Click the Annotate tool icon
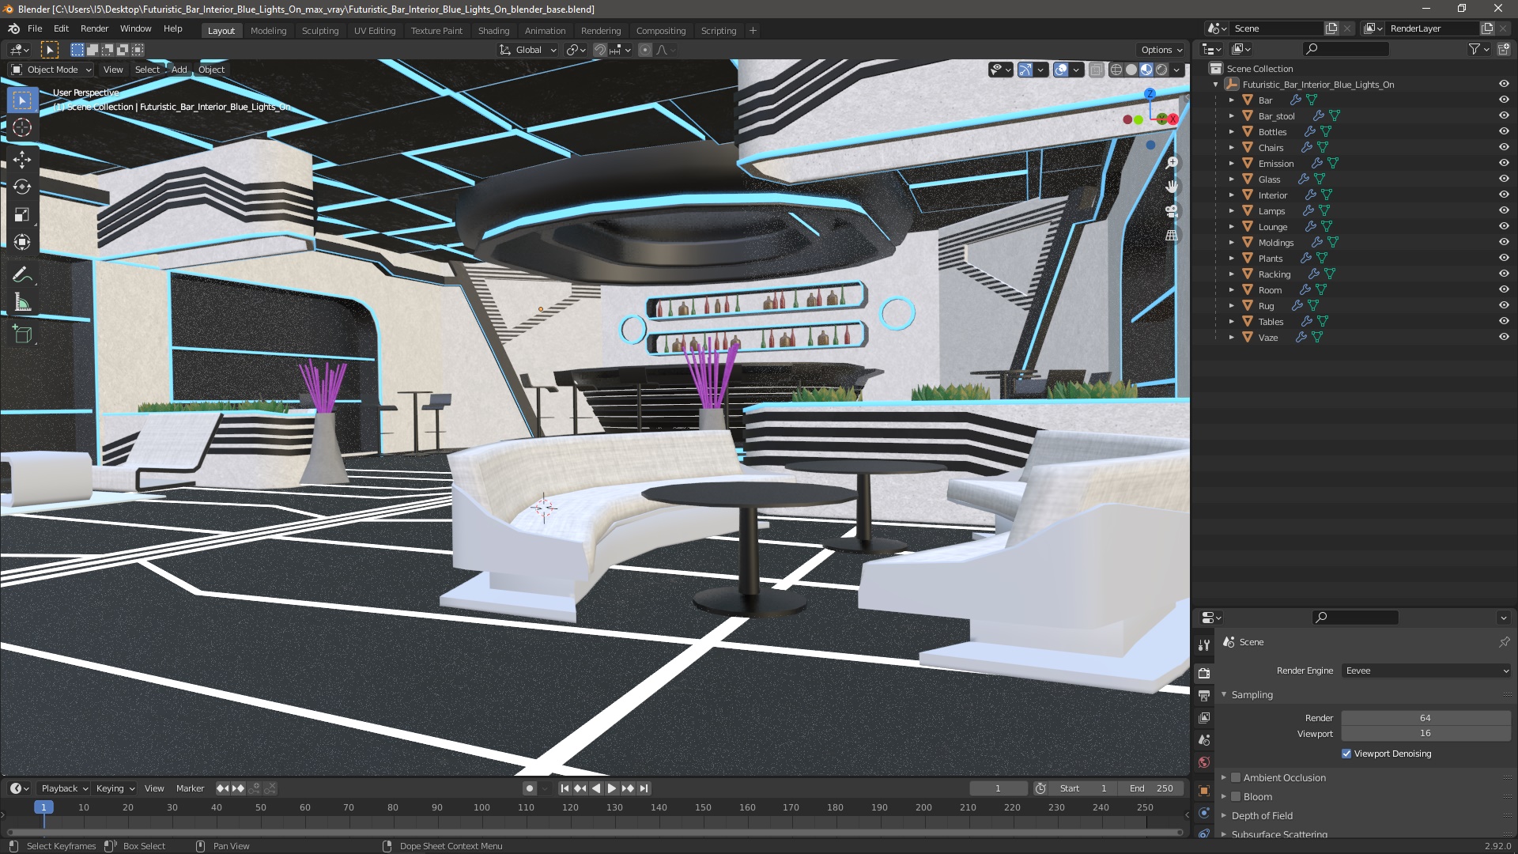1518x854 pixels. 22,275
